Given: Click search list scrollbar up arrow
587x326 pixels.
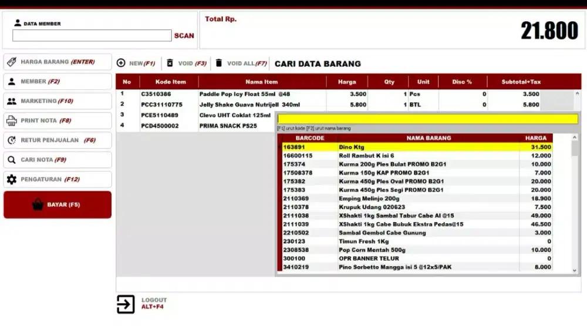Looking at the screenshot, I should pos(575,137).
